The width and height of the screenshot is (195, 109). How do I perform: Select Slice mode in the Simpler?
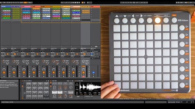(77, 93)
